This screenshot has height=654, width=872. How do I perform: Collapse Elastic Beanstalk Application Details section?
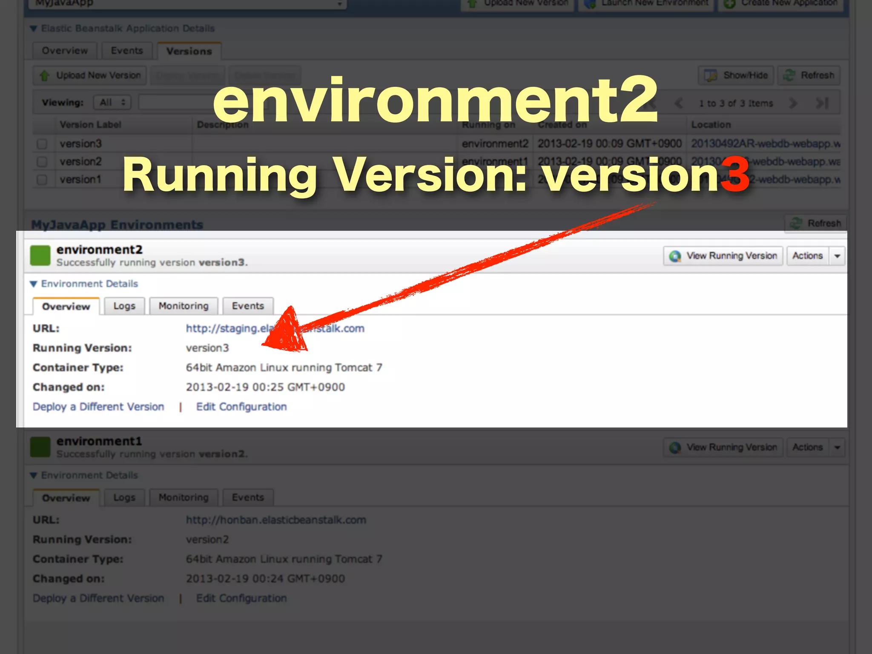pos(34,29)
